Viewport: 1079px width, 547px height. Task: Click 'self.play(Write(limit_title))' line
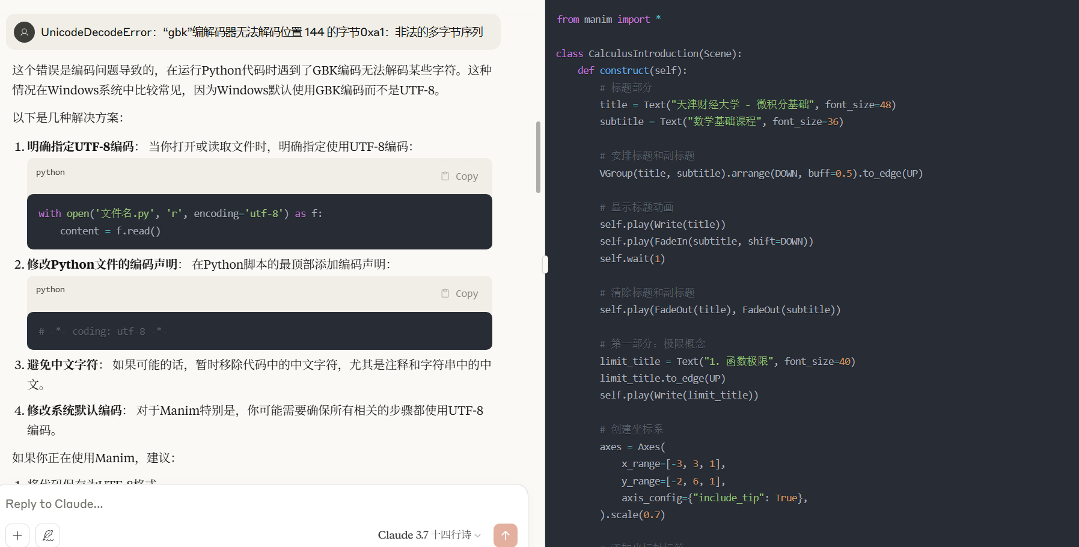point(679,395)
